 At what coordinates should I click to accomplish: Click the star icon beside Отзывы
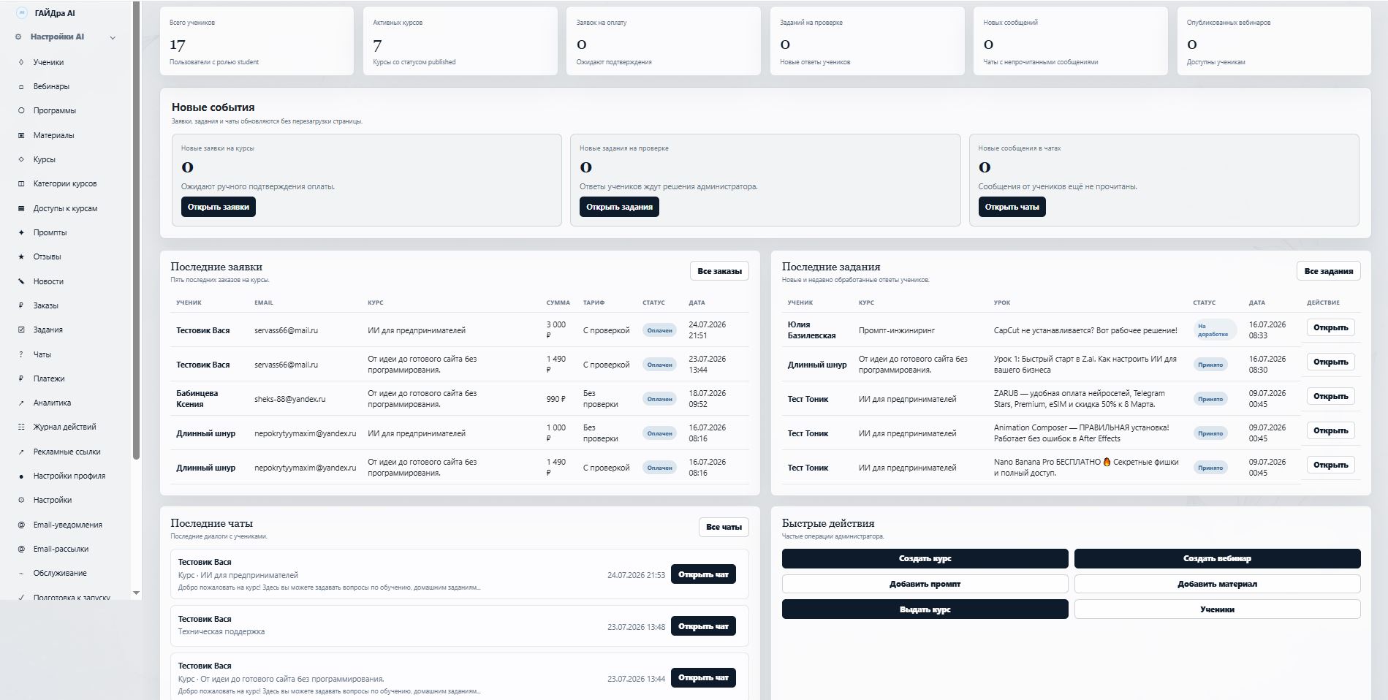(21, 256)
